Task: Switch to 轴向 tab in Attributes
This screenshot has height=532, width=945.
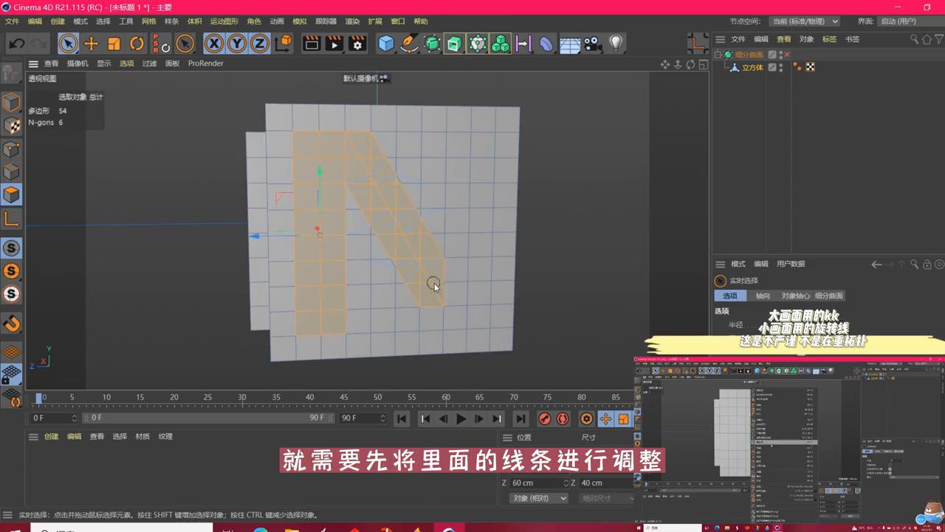Action: click(x=763, y=296)
